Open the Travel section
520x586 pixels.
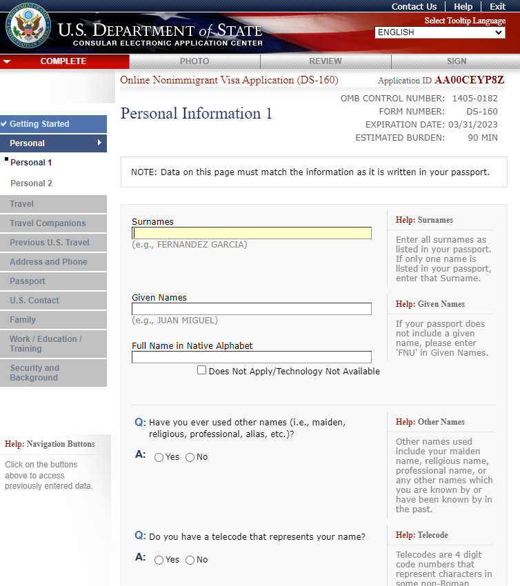click(x=53, y=204)
